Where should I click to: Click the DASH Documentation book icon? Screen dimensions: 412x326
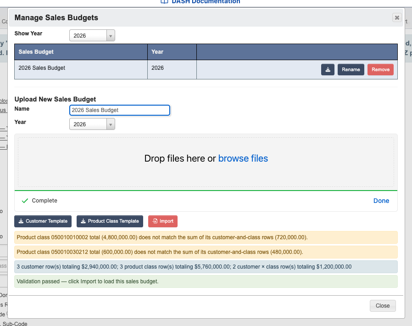point(165,1)
